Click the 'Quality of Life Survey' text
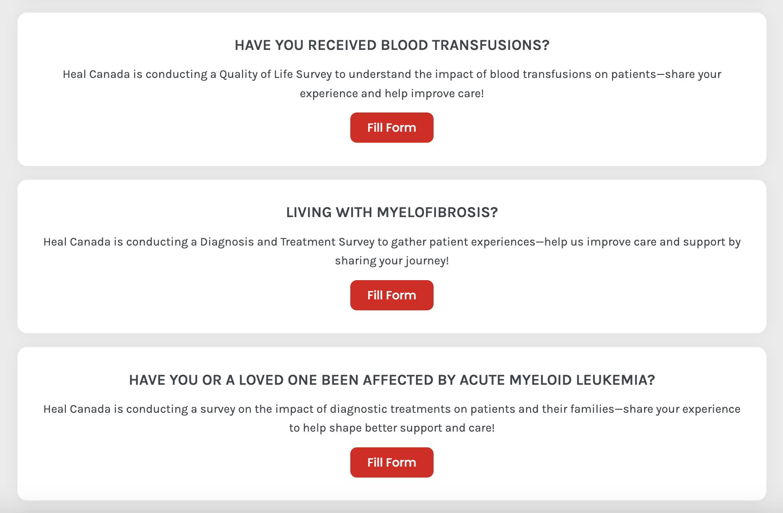Image resolution: width=783 pixels, height=513 pixels. (275, 74)
